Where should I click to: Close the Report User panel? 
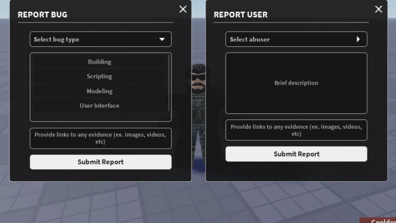pyautogui.click(x=379, y=9)
